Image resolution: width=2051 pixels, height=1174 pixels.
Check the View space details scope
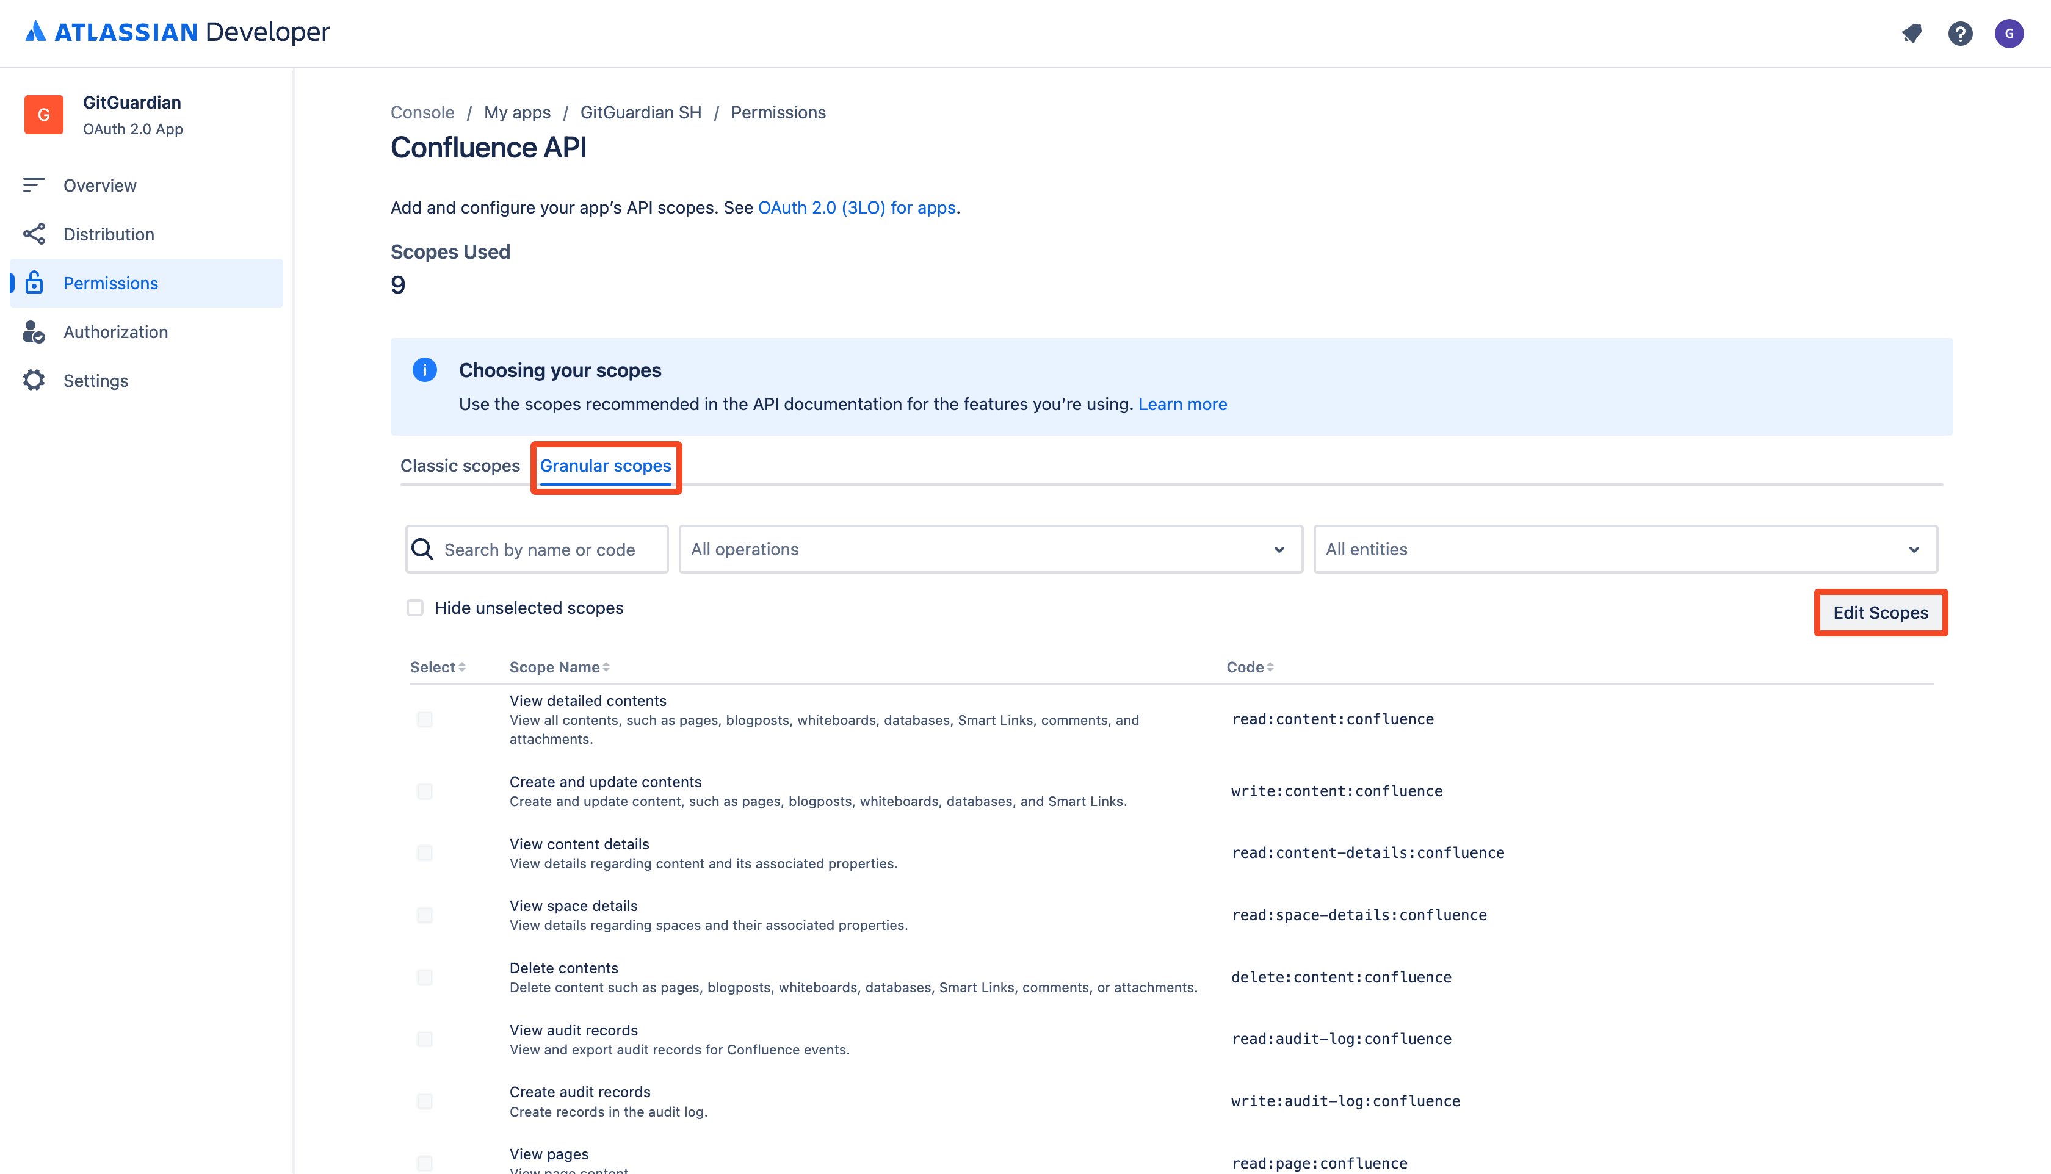pos(425,915)
